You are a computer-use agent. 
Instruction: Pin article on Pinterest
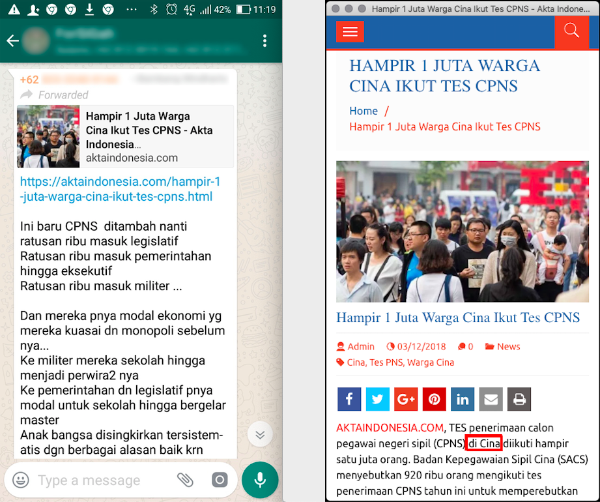pyautogui.click(x=434, y=399)
